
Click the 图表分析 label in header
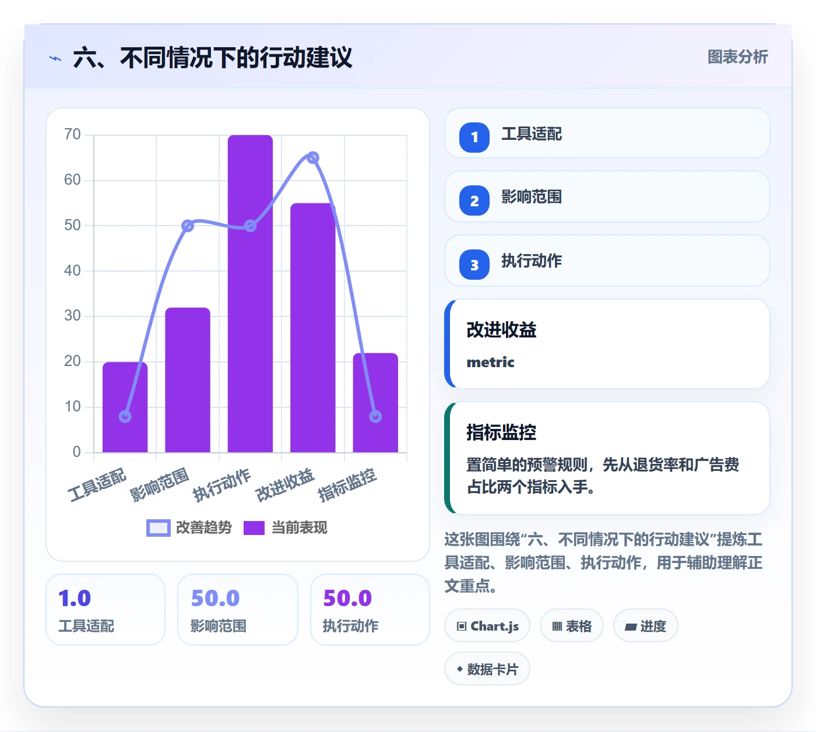coord(737,57)
